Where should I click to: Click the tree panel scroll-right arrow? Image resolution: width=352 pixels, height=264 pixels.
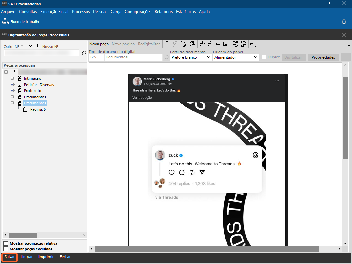tap(84, 235)
